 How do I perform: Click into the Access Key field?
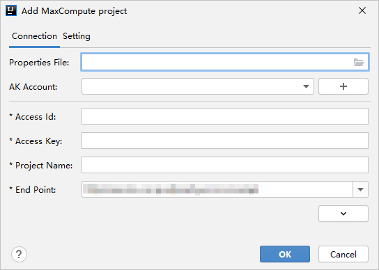point(225,141)
